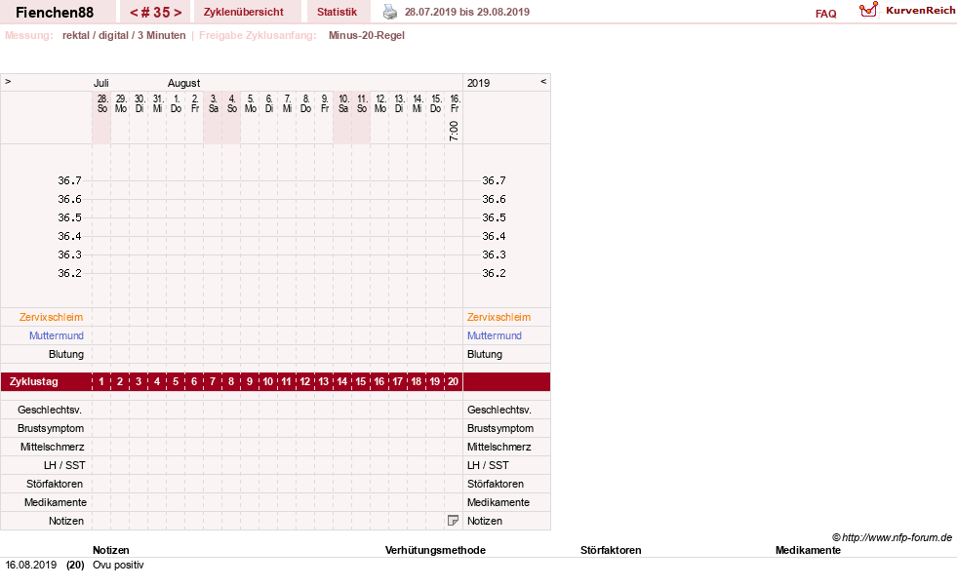Image resolution: width=957 pixels, height=588 pixels.
Task: Click the Ovu positiv note text
Action: click(x=118, y=565)
